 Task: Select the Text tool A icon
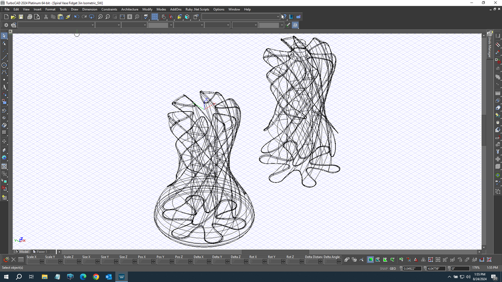pyautogui.click(x=4, y=87)
